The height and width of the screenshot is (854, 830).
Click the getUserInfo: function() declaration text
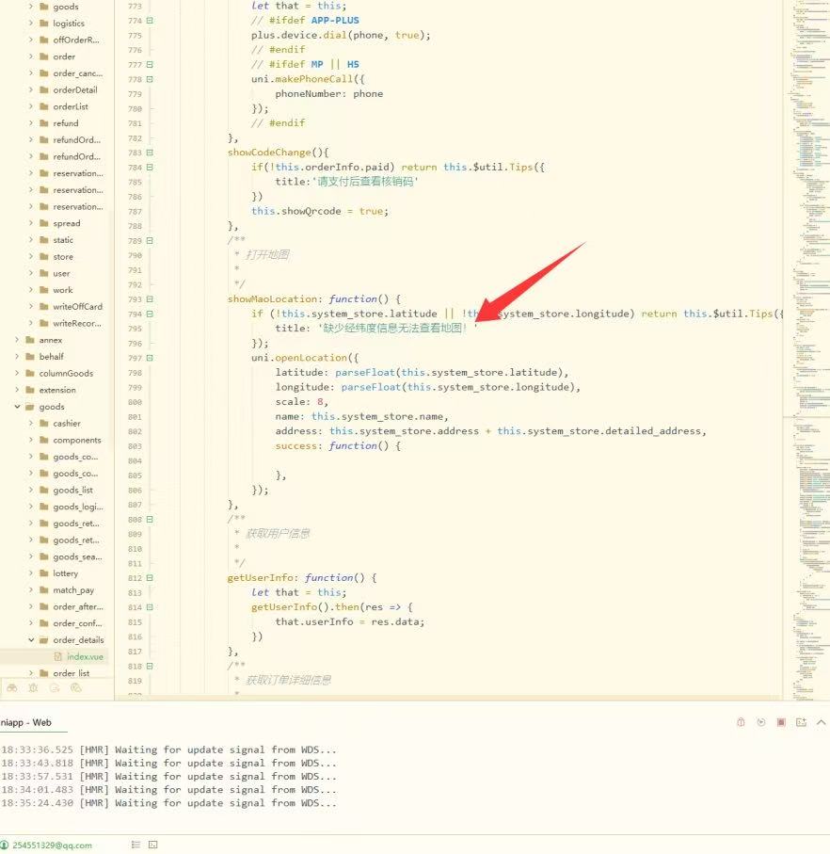click(x=302, y=578)
